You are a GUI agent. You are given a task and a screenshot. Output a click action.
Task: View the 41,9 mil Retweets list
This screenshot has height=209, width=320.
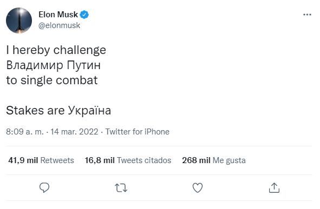[x=41, y=160]
